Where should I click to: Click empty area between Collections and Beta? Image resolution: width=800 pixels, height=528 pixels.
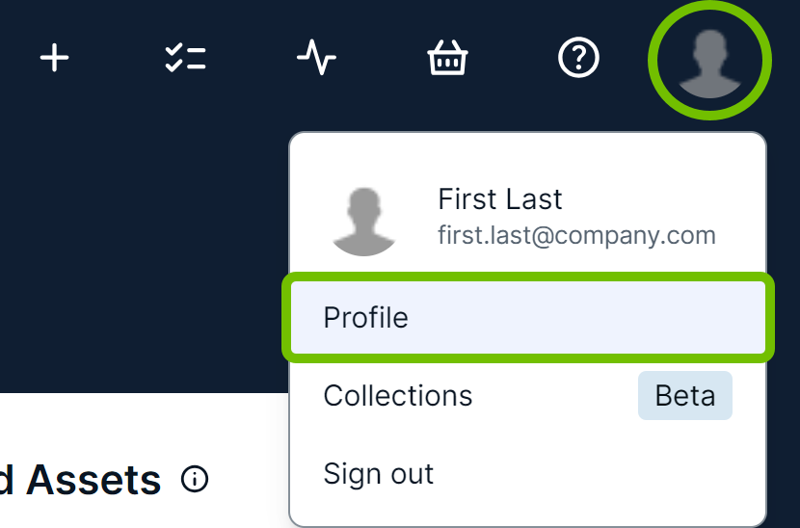[x=554, y=396]
